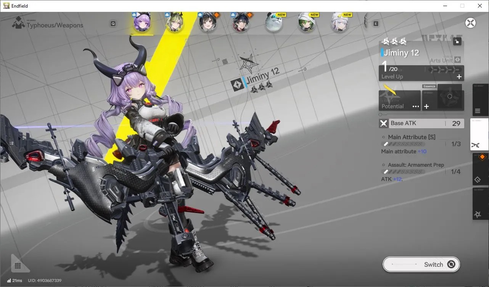
Task: Select the purple-haired character portrait
Action: tap(142, 22)
